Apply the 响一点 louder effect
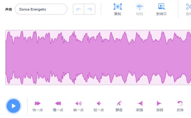This screenshot has width=191, height=118. click(x=78, y=104)
